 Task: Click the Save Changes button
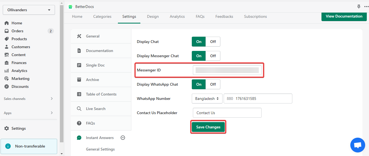click(x=208, y=127)
